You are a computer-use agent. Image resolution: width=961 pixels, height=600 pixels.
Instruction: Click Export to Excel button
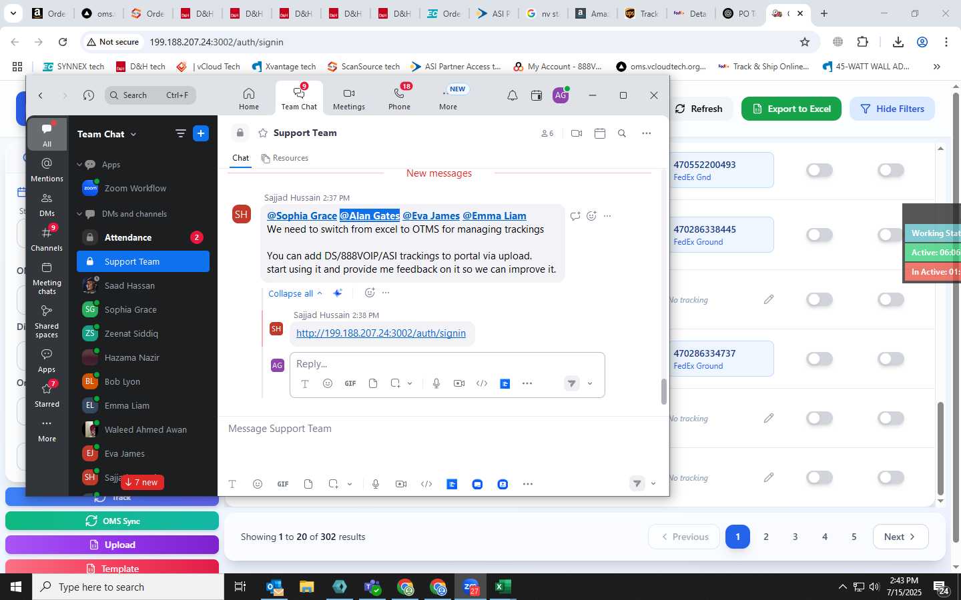791,109
